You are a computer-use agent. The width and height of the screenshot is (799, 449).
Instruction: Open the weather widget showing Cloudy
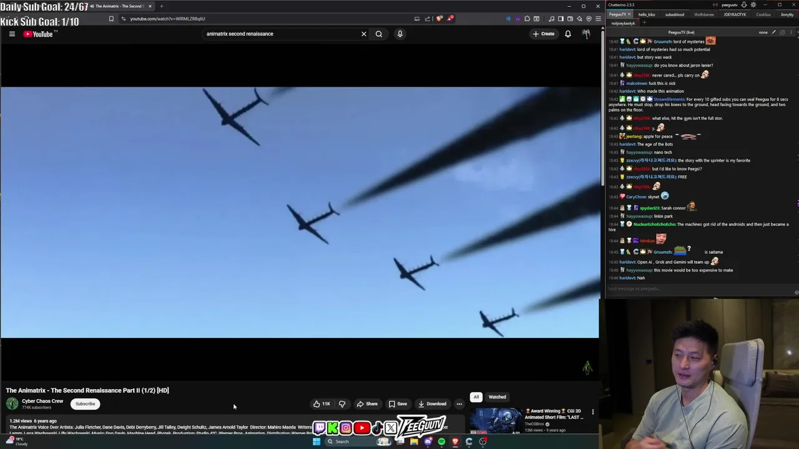[x=17, y=442]
